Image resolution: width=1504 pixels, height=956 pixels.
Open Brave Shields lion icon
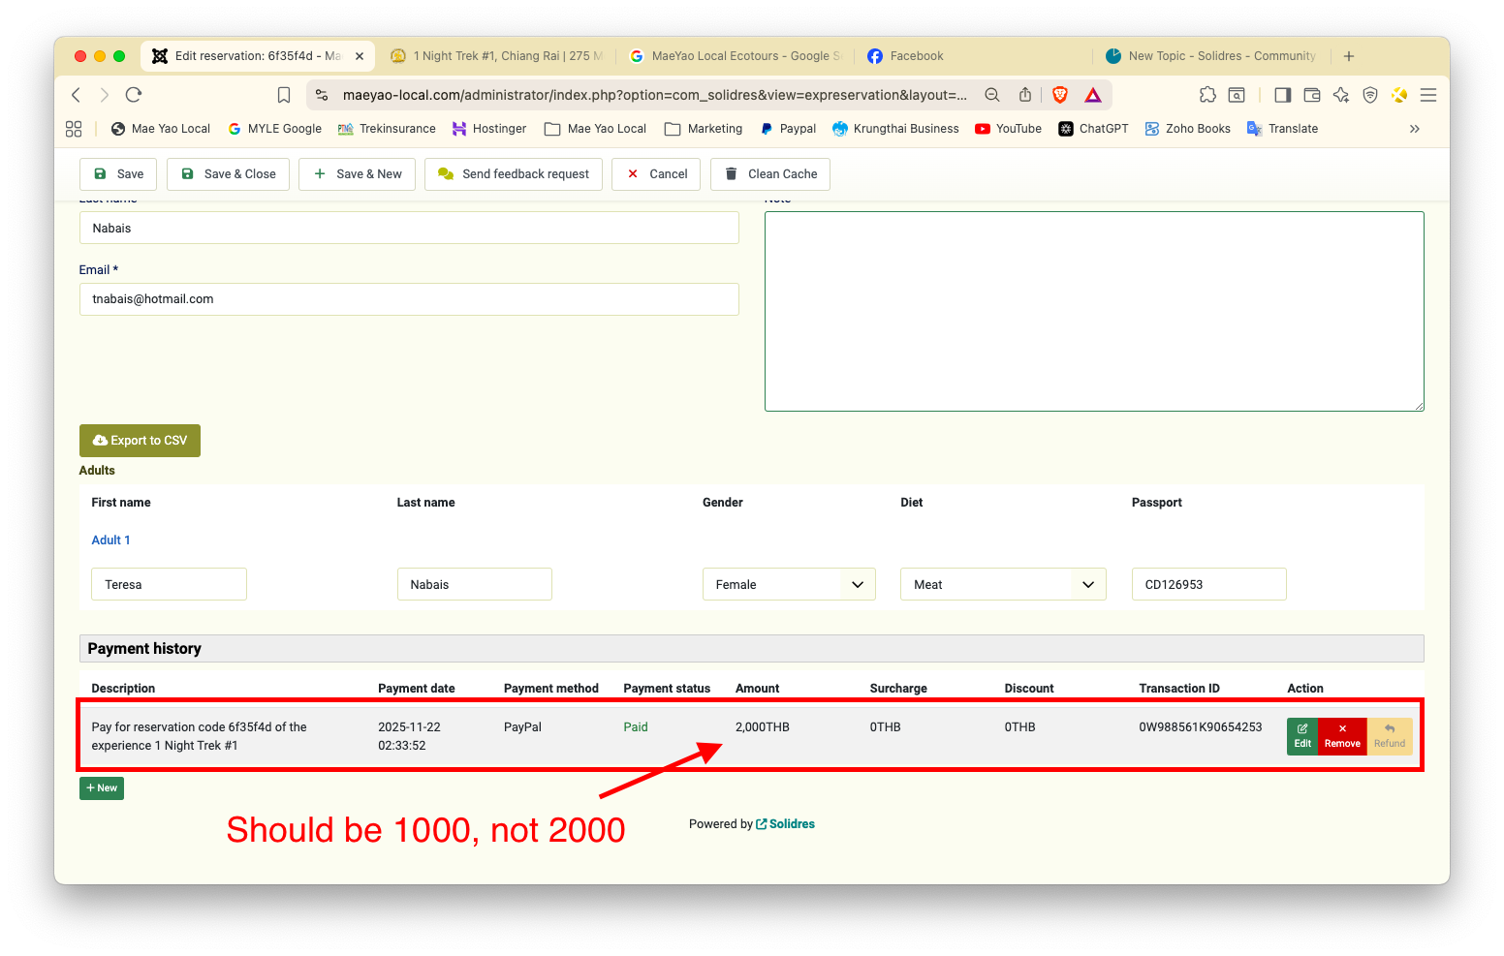tap(1059, 95)
